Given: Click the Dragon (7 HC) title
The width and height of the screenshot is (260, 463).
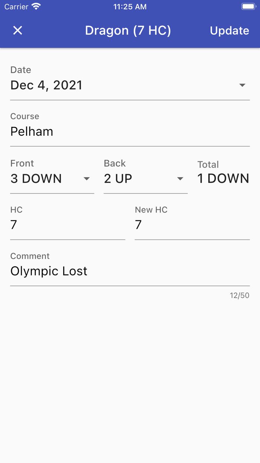Looking at the screenshot, I should [x=128, y=31].
